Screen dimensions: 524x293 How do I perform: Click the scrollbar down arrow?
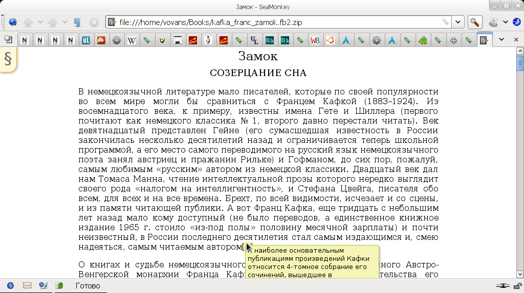[520, 274]
